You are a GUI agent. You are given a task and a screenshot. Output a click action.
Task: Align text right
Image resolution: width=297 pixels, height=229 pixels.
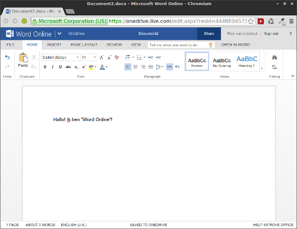tap(143, 67)
